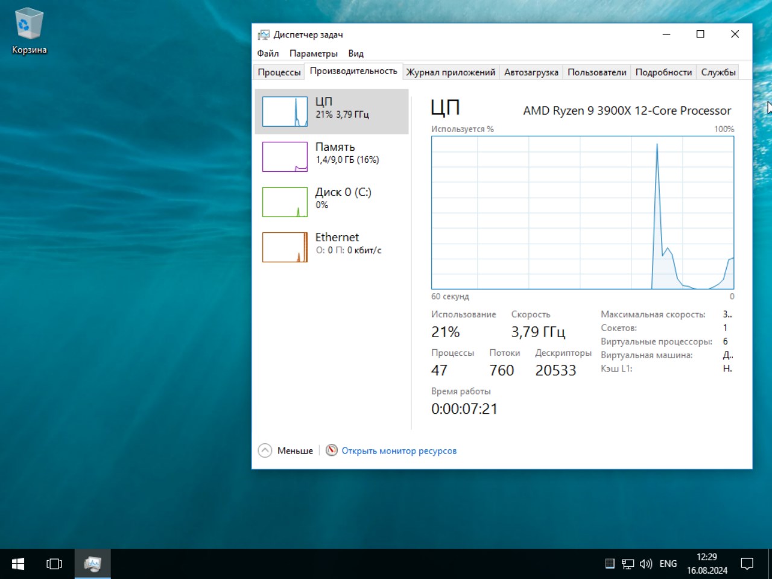Click the Task Manager taskbar icon

[93, 564]
